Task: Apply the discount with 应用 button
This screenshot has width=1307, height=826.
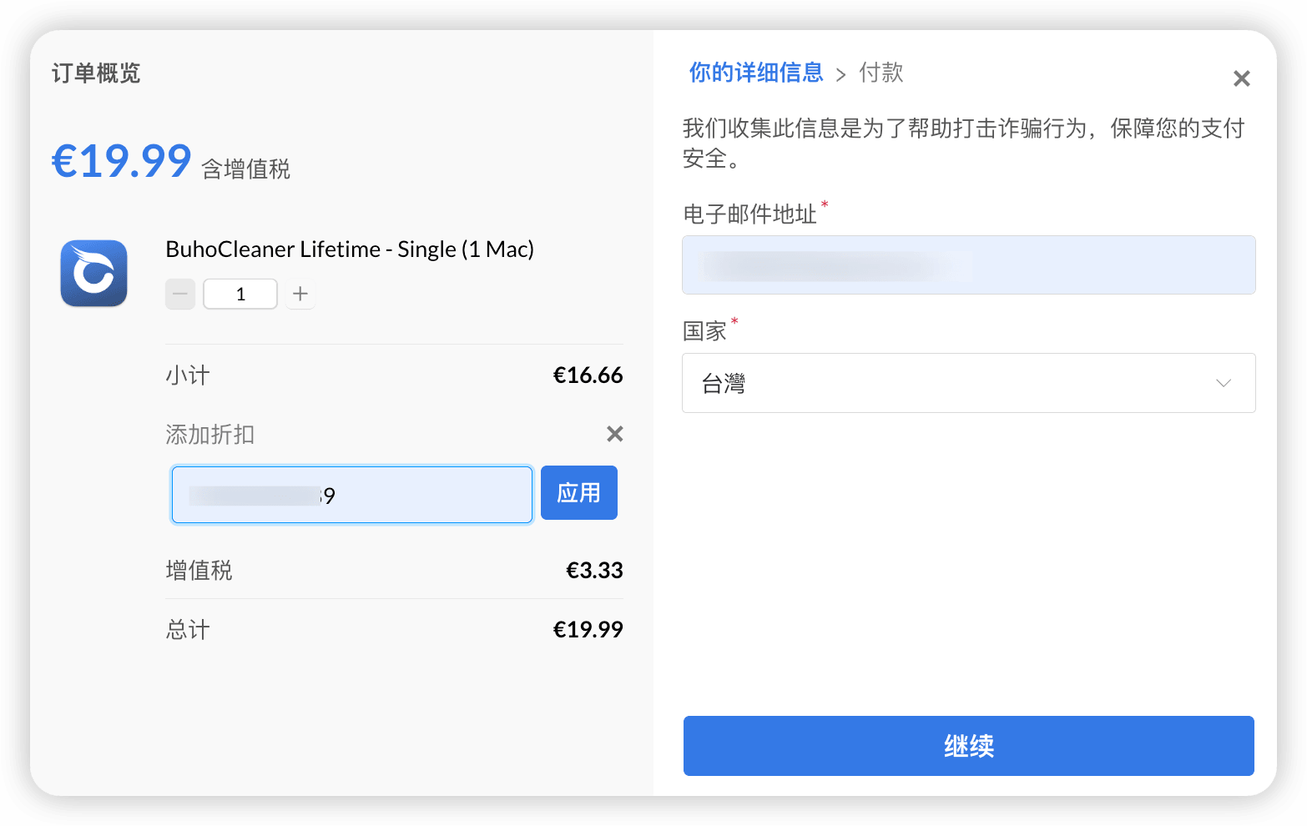Action: tap(579, 493)
